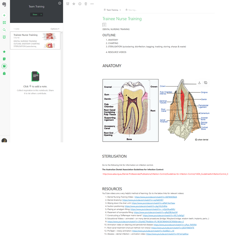Open the Dental Nursing Training Video link

pos(156,197)
